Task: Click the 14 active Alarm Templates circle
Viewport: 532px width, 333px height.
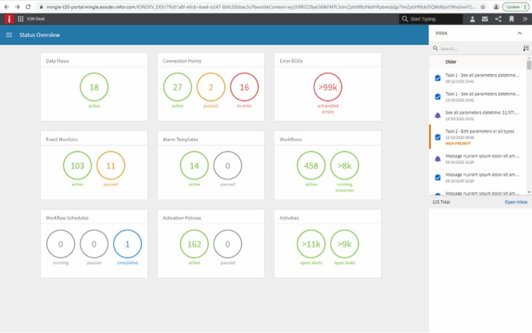Action: [x=194, y=165]
